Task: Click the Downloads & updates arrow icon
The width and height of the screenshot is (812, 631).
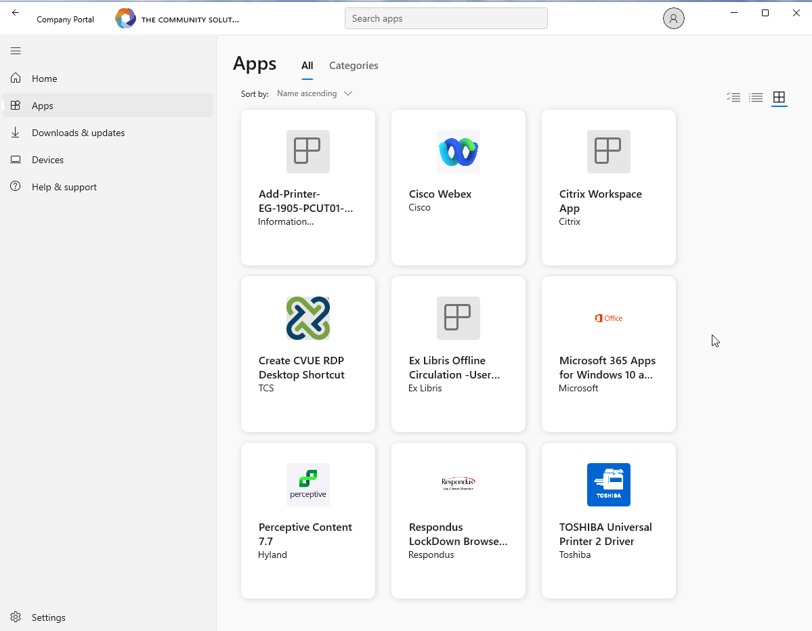Action: pos(16,133)
